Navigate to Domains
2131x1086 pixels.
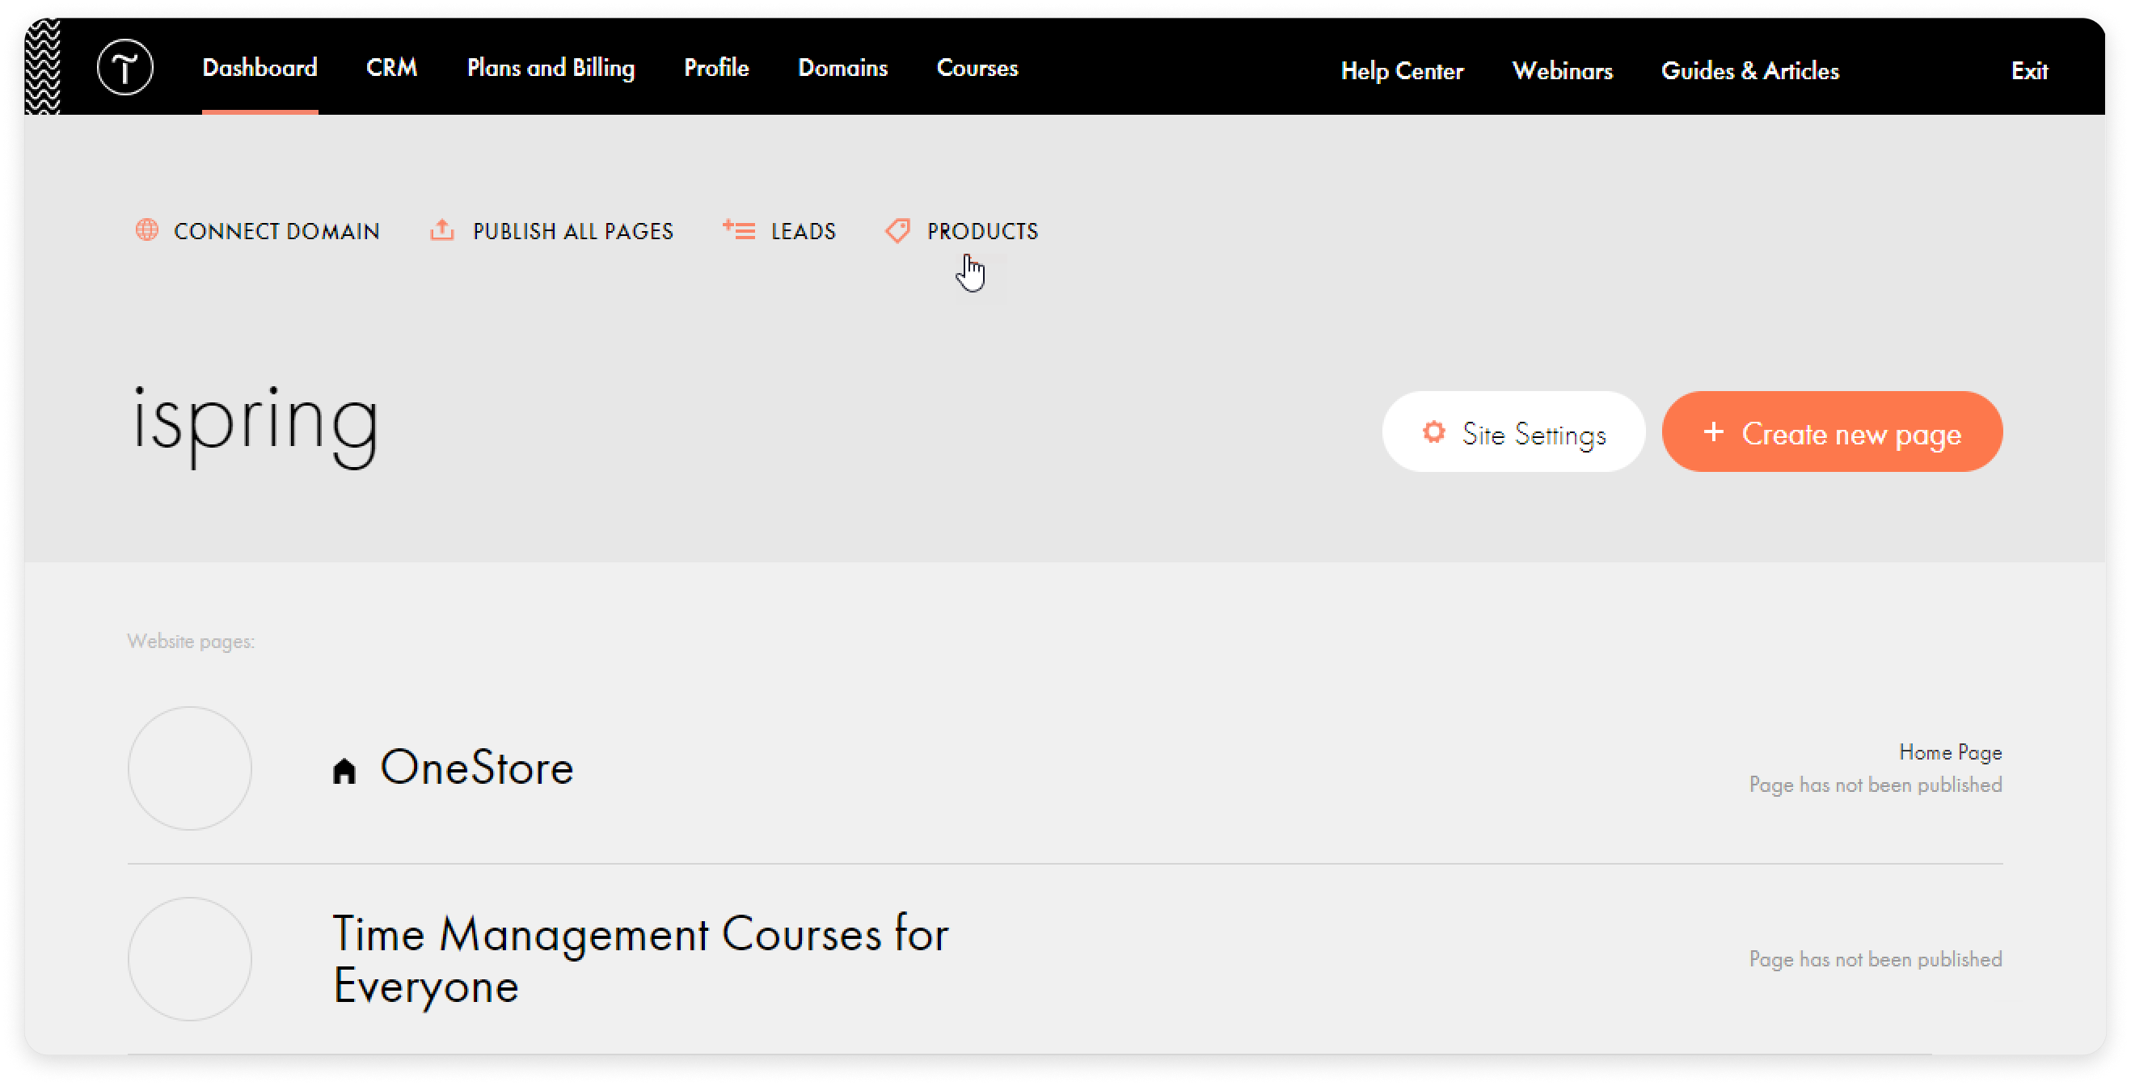click(x=842, y=68)
